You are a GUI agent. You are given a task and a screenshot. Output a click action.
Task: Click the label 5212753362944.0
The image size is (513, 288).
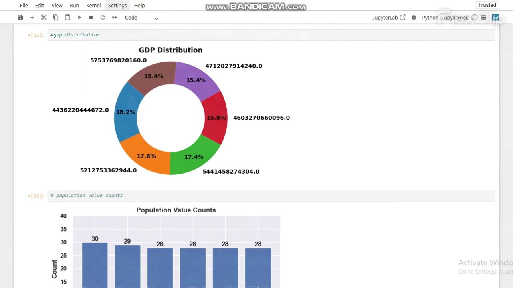point(109,170)
